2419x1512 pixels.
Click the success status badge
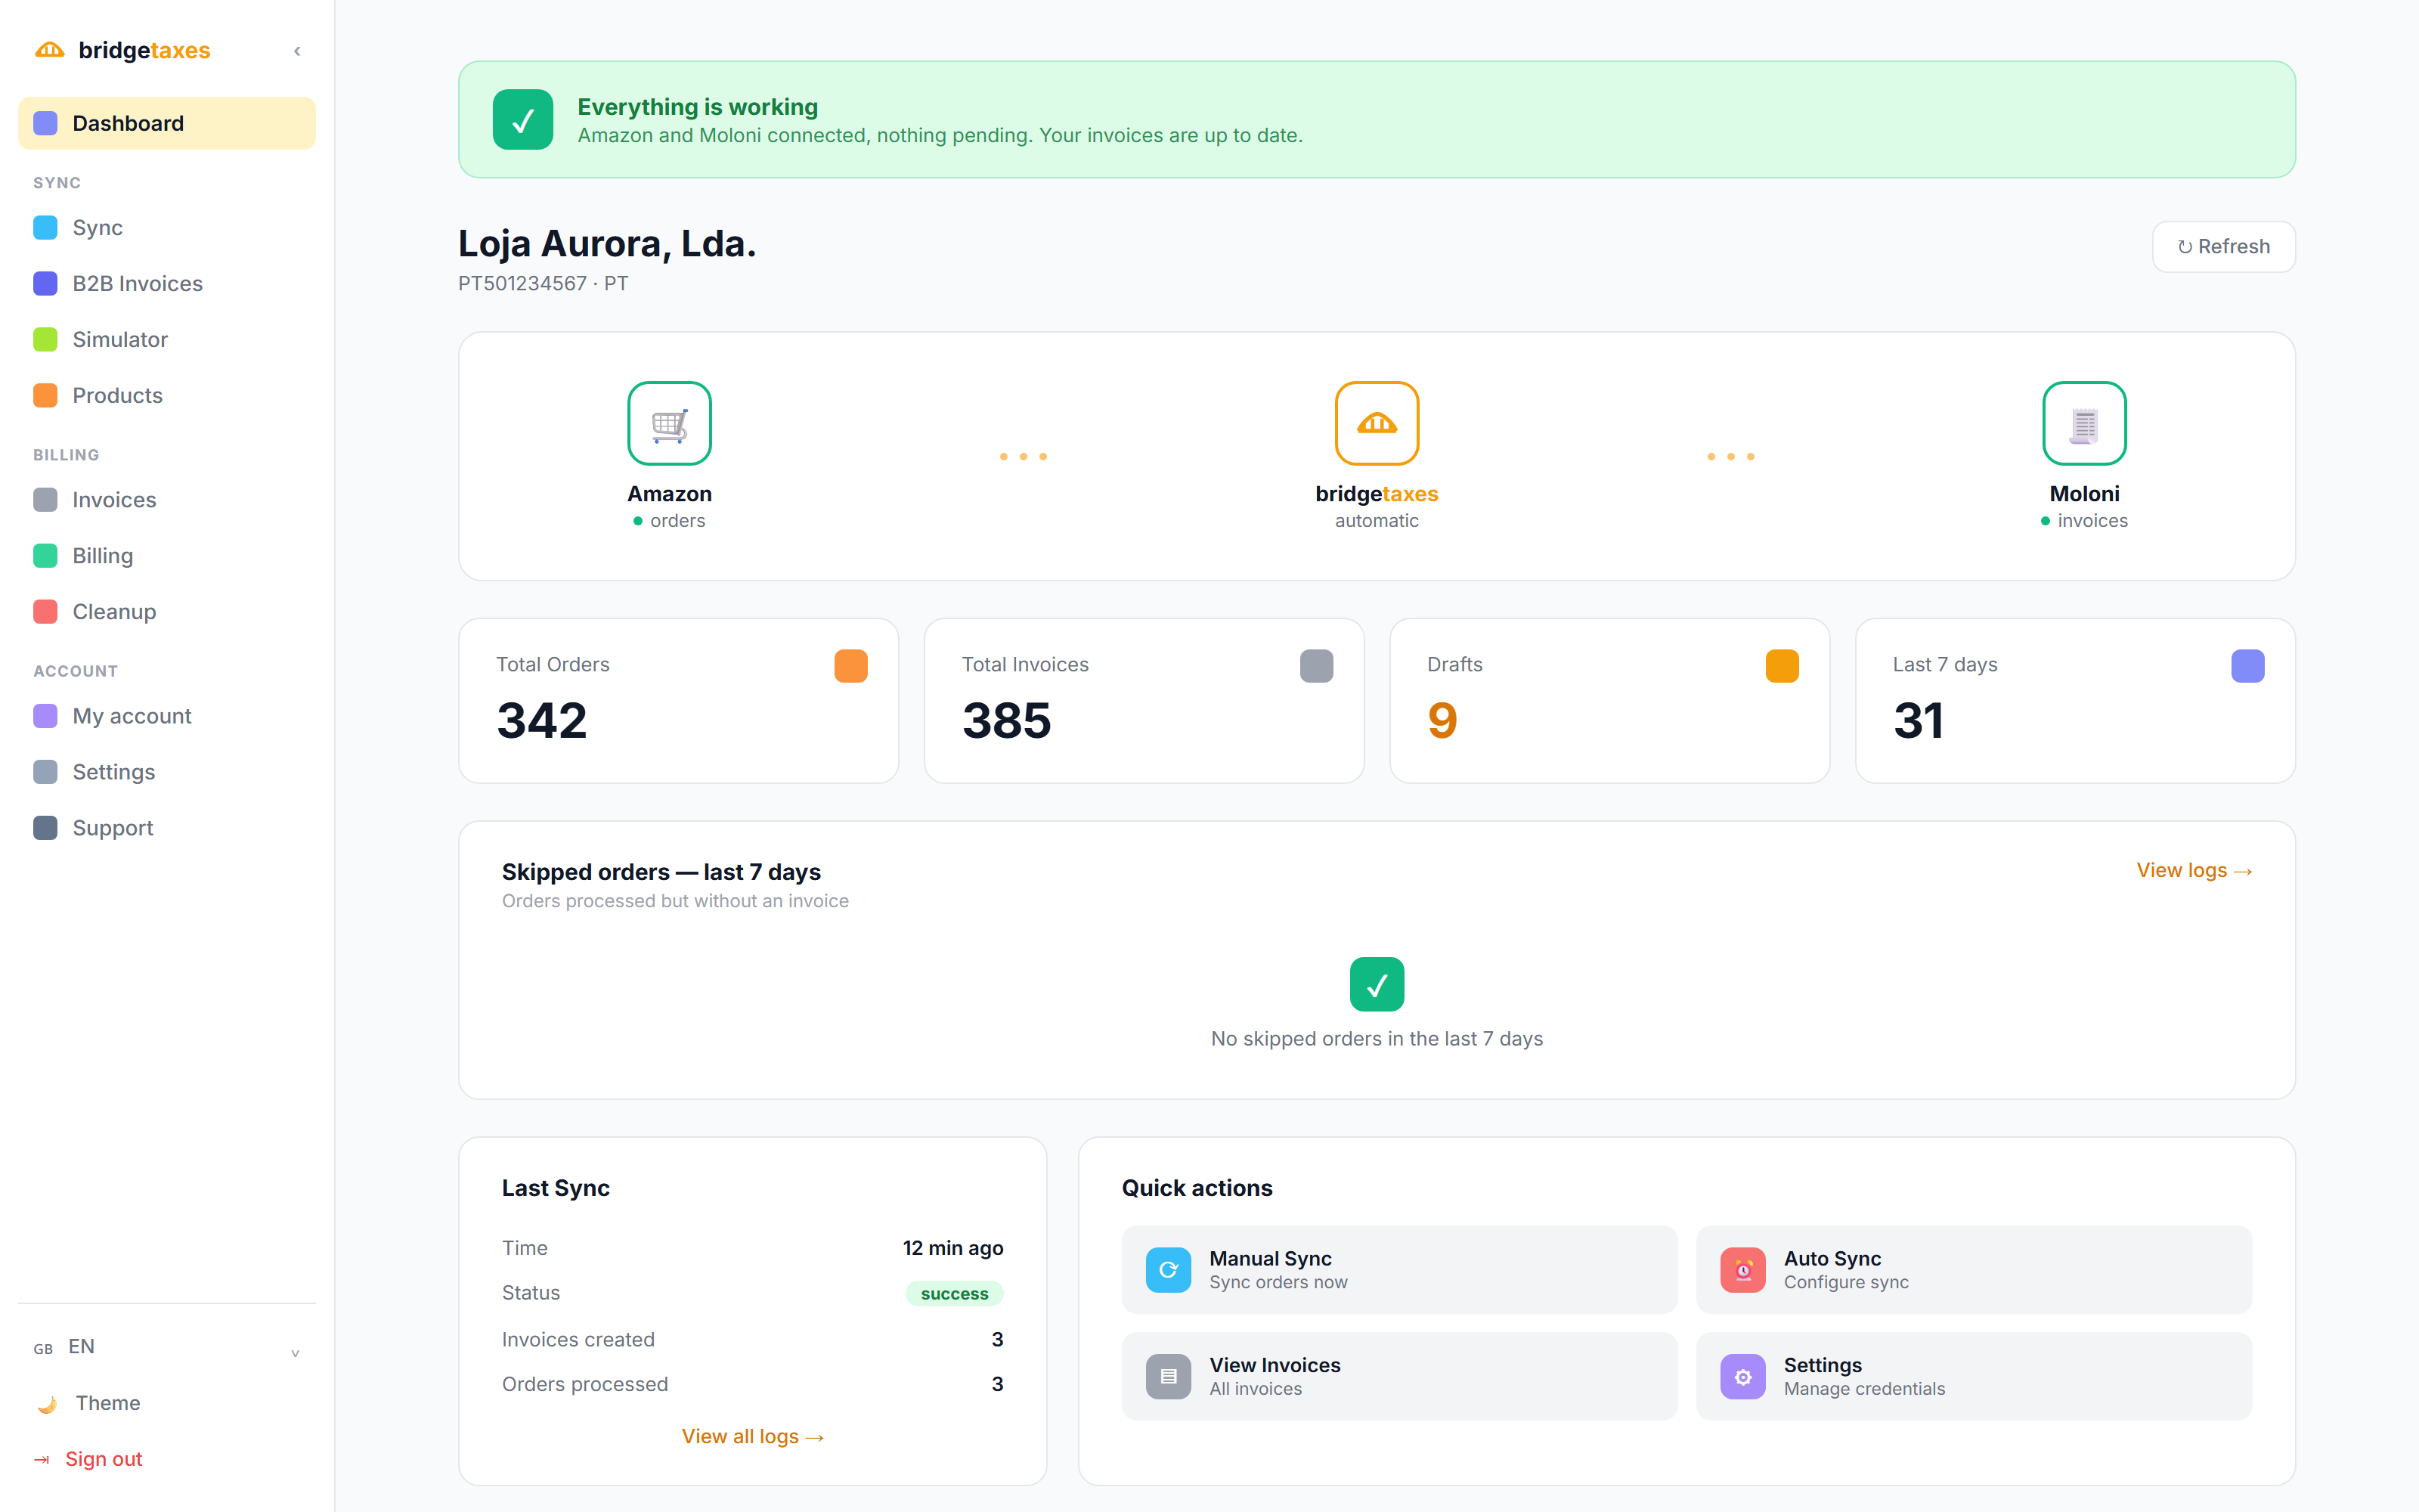click(953, 1293)
